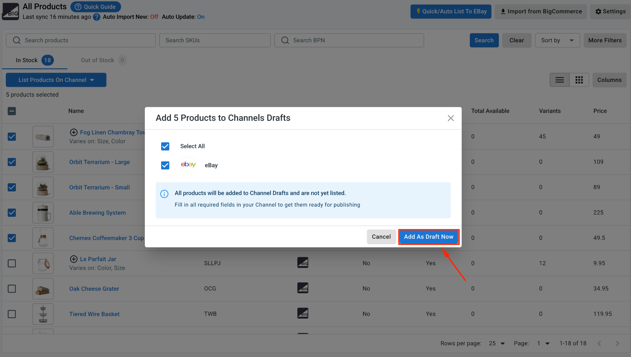Select the In Stock tab
The image size is (631, 357).
coord(35,60)
